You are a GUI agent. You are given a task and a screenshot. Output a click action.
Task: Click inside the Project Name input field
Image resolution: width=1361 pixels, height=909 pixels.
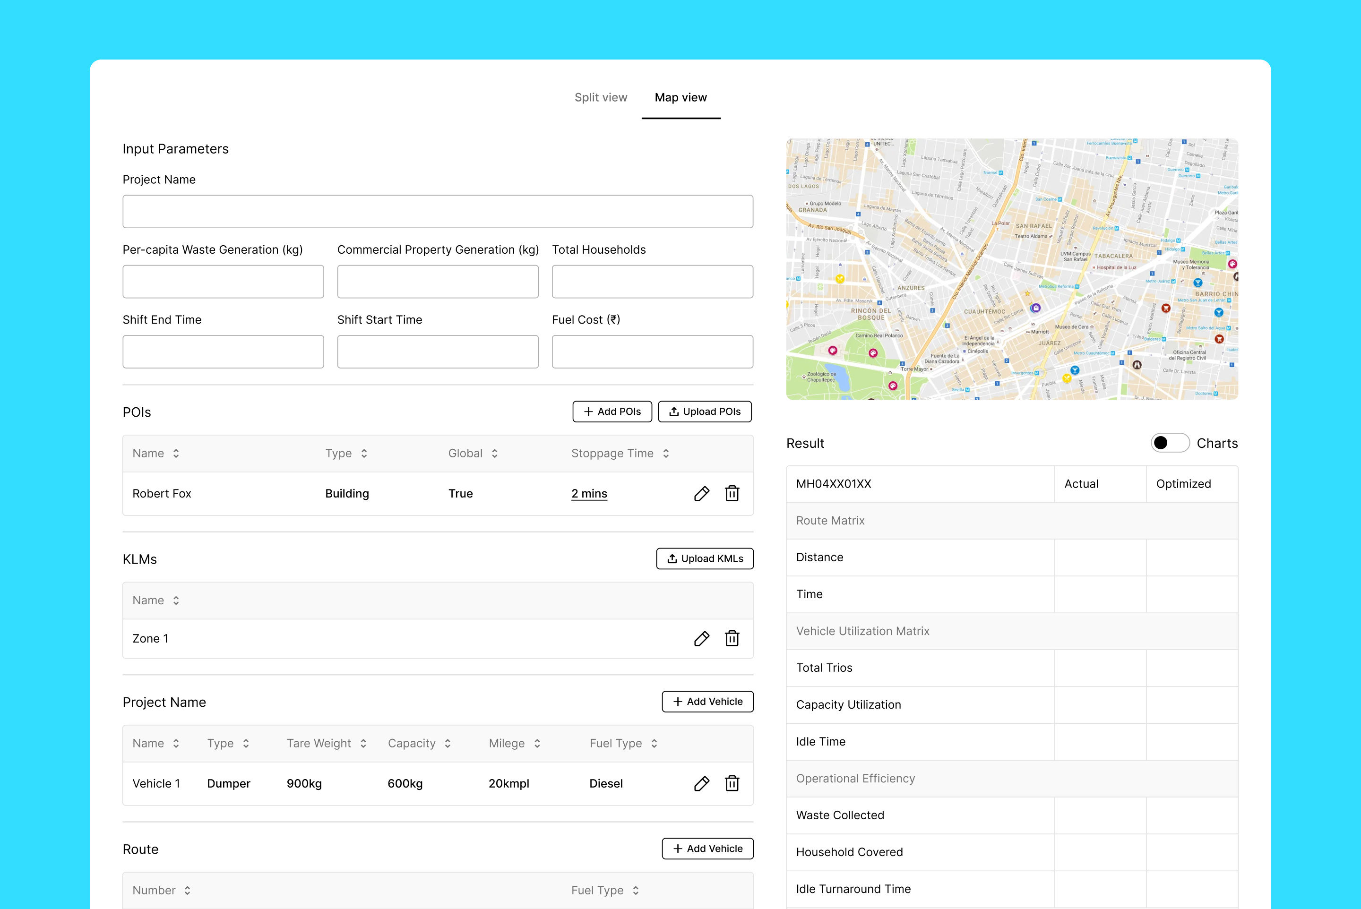coord(437,212)
